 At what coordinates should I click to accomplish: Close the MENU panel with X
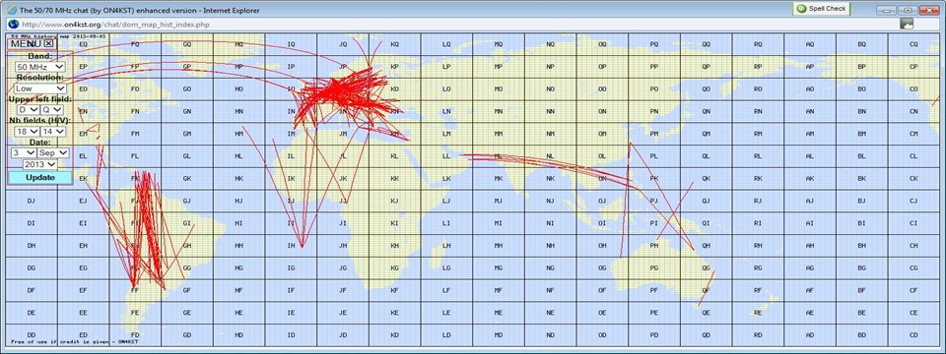[x=49, y=43]
